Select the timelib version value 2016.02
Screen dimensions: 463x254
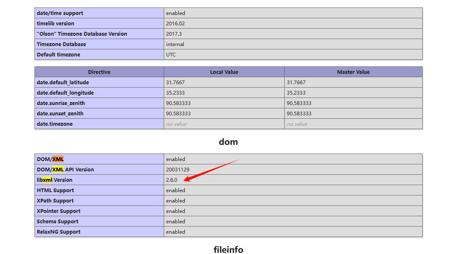point(175,23)
